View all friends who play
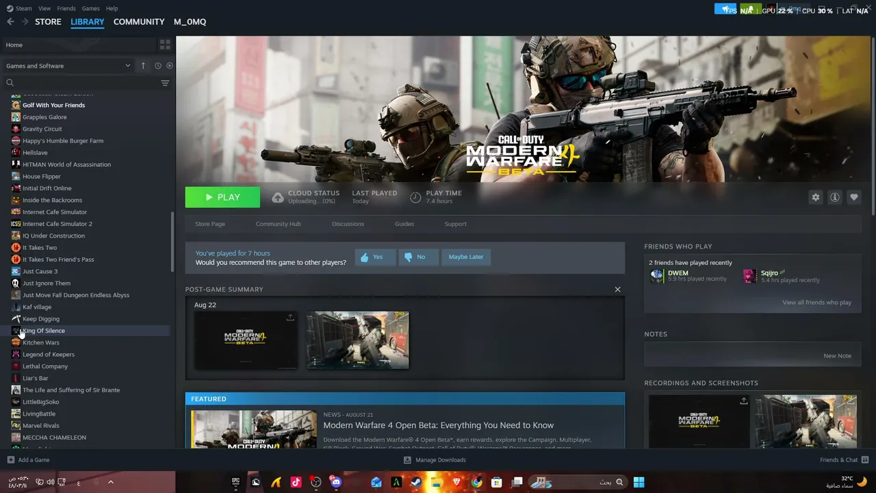Screen dimensions: 876x493 817,303
